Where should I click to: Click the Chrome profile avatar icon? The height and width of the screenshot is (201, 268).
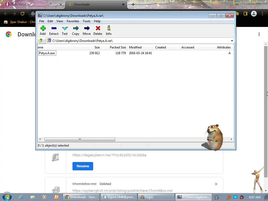(x=254, y=14)
